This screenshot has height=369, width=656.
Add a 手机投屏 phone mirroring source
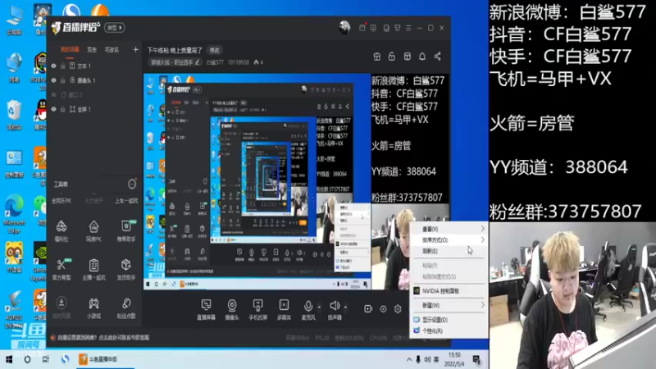(257, 310)
